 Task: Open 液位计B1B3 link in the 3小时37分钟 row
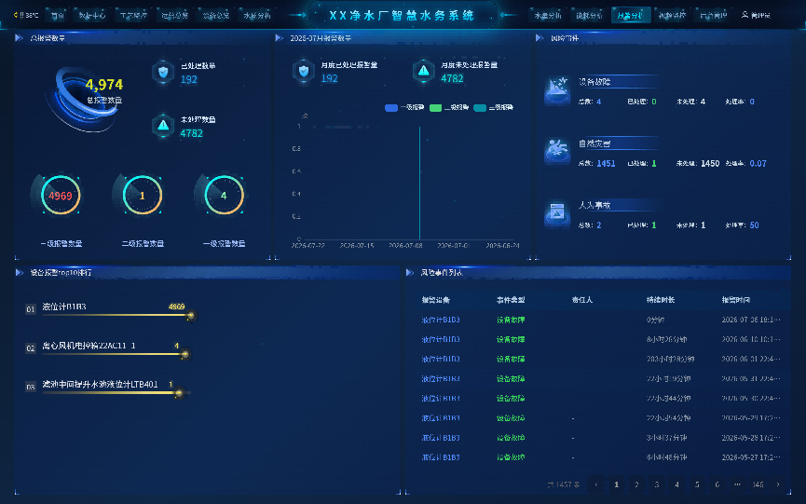[441, 438]
